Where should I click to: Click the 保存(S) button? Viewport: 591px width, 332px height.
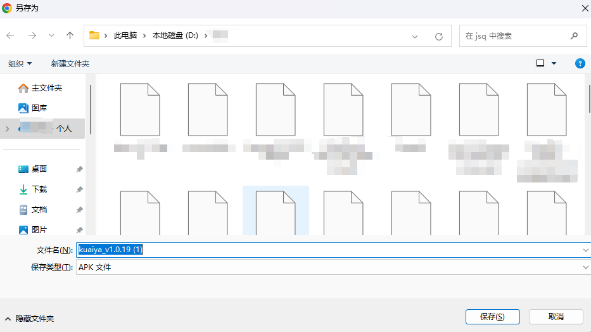tap(492, 316)
